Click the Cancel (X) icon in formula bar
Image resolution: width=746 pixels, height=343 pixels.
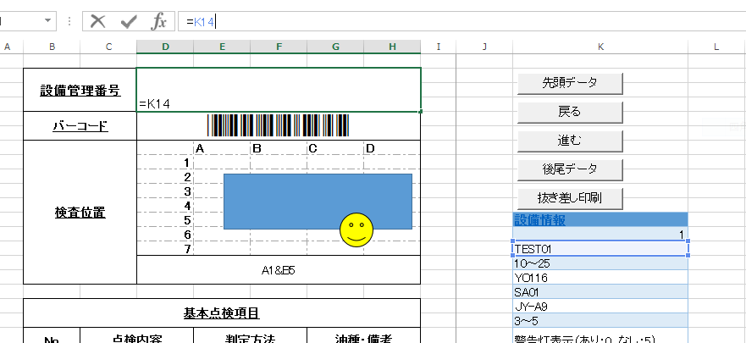click(x=98, y=21)
